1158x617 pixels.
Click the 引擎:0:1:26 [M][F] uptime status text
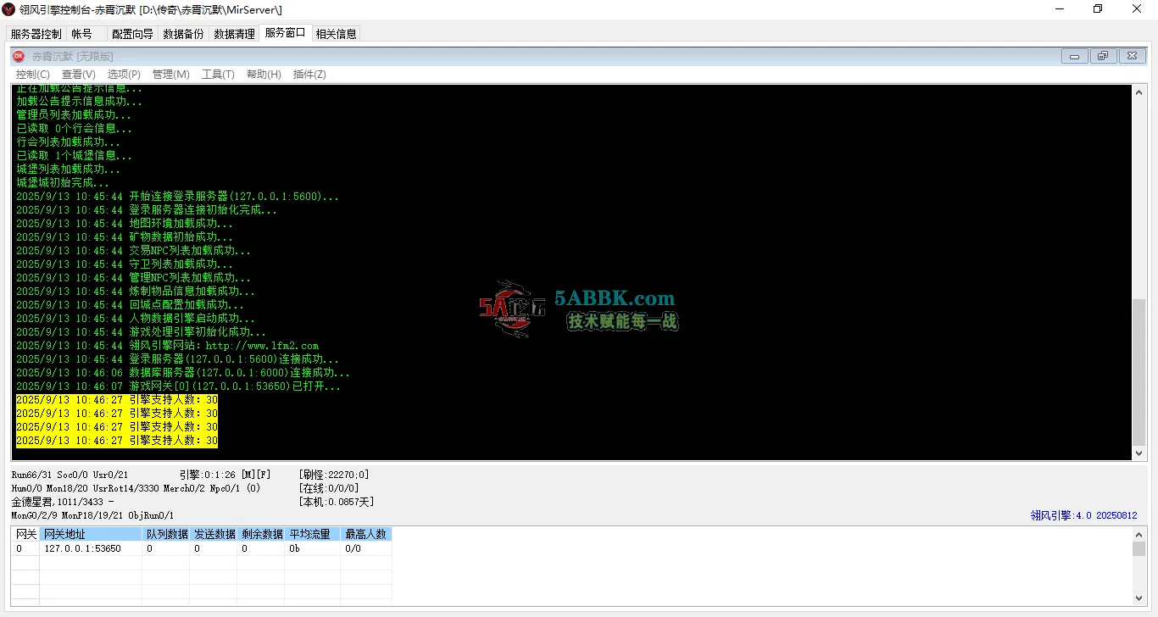tap(225, 475)
